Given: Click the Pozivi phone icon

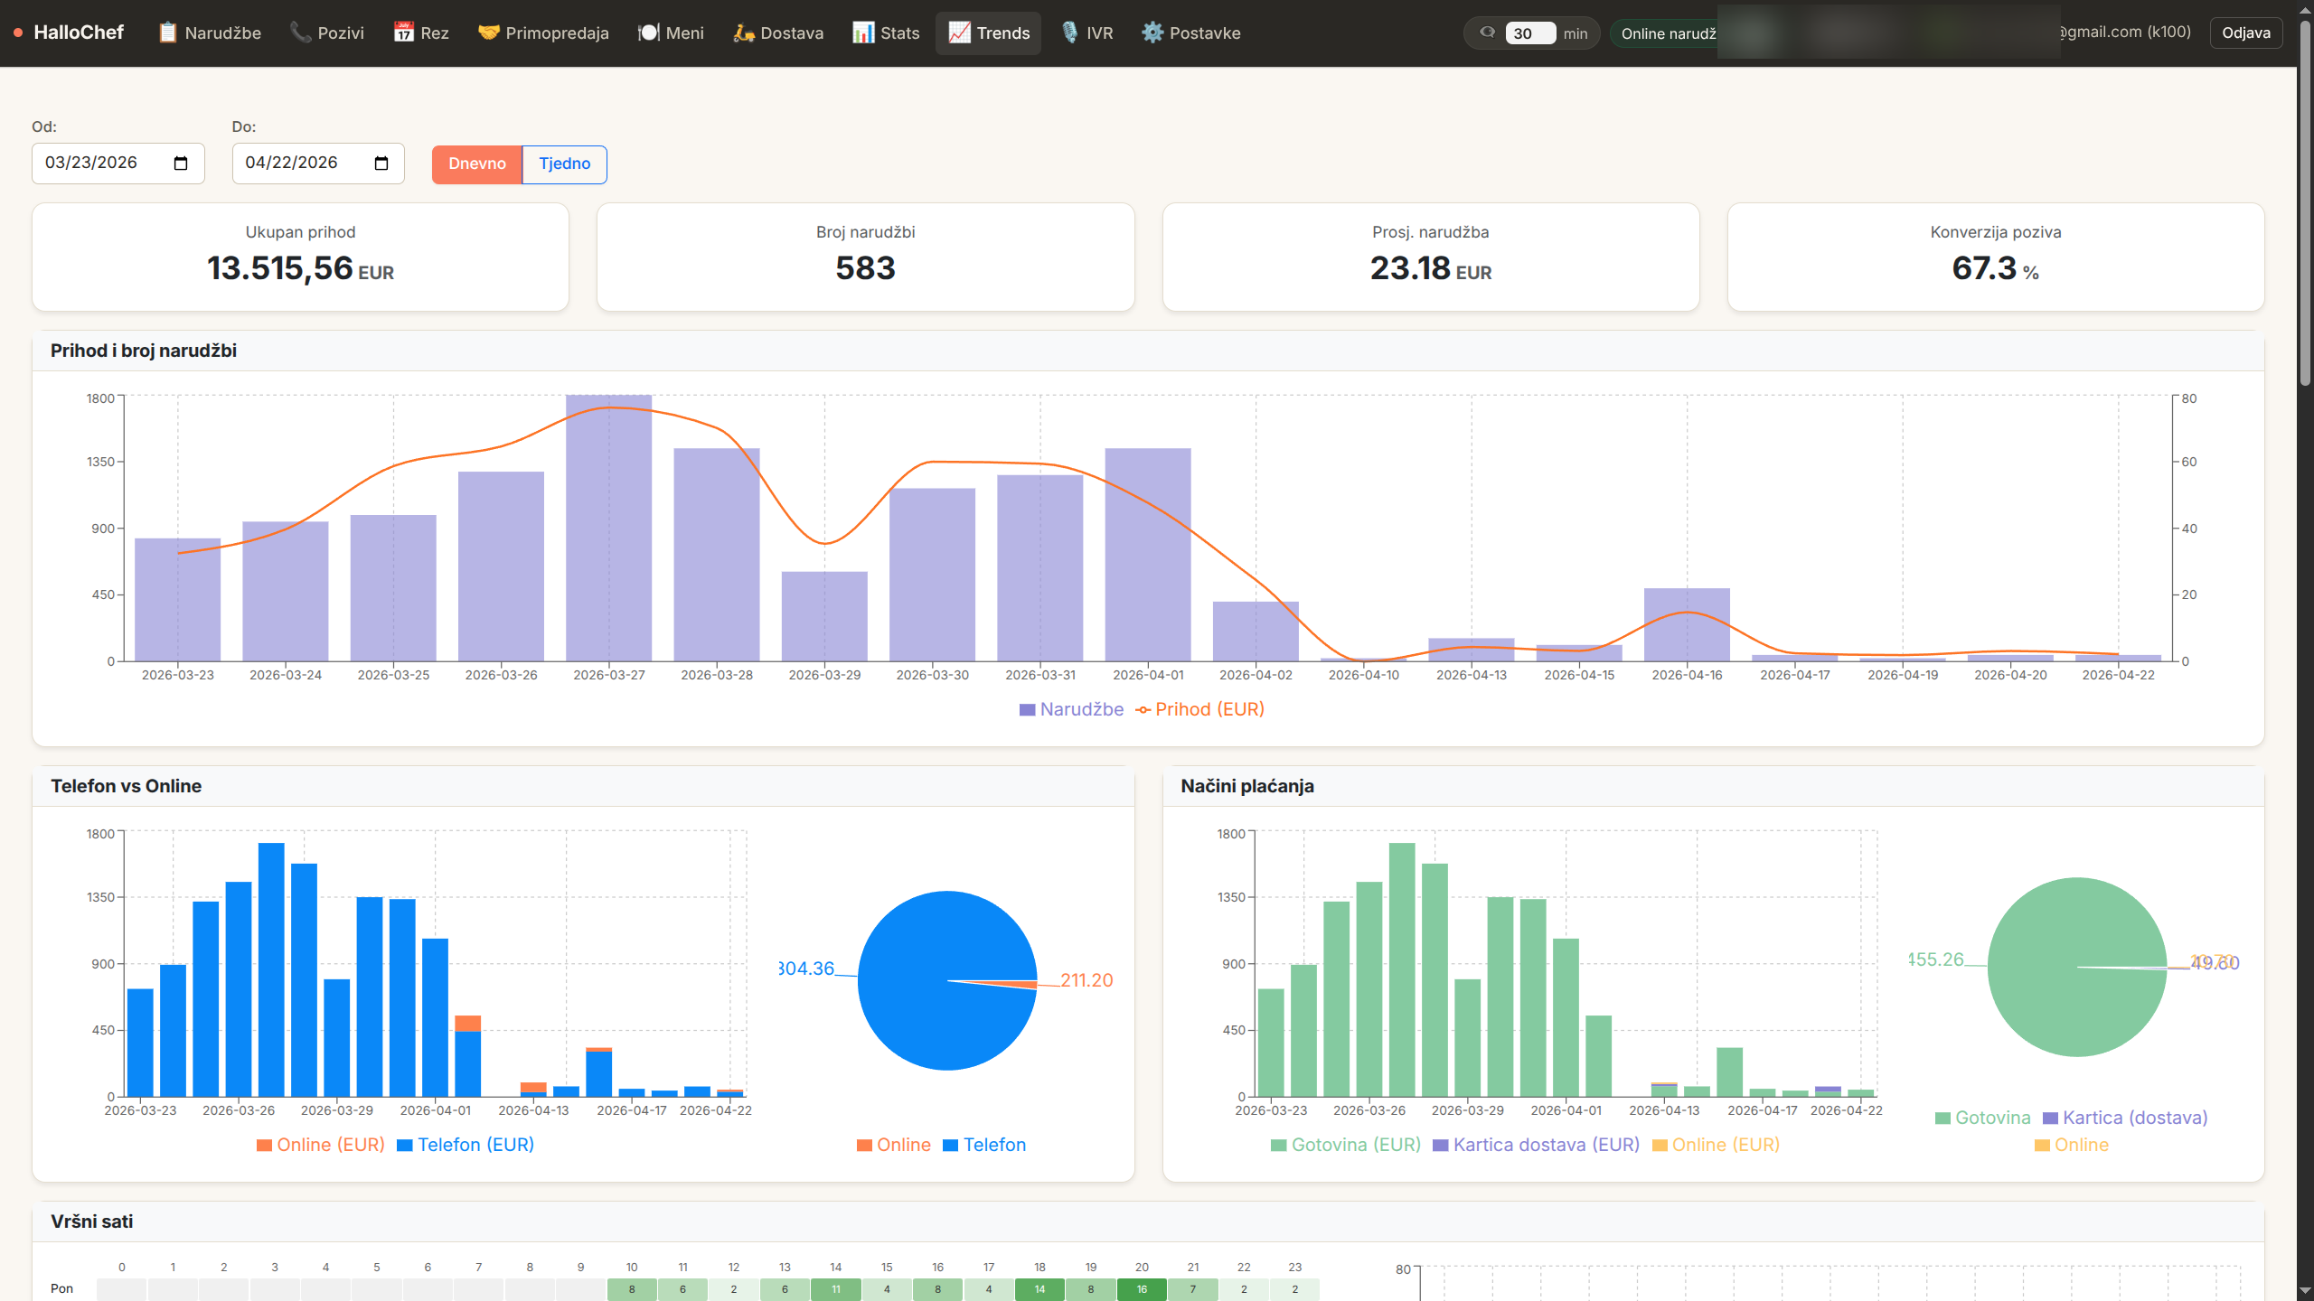Looking at the screenshot, I should click(300, 33).
